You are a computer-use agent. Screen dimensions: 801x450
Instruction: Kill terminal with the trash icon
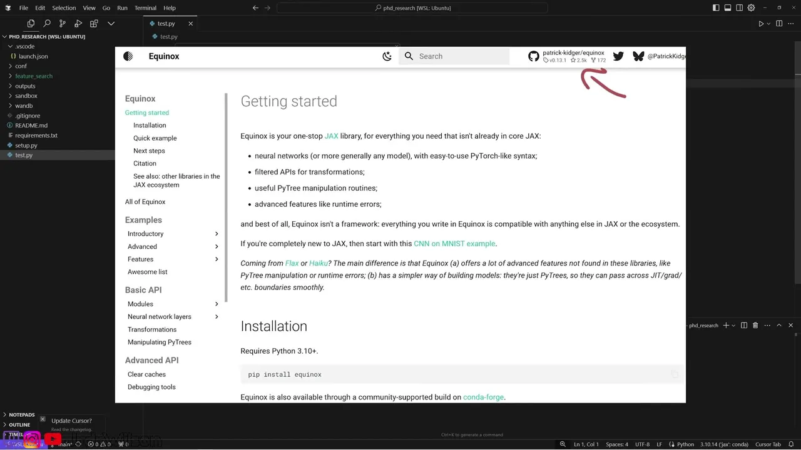point(755,326)
